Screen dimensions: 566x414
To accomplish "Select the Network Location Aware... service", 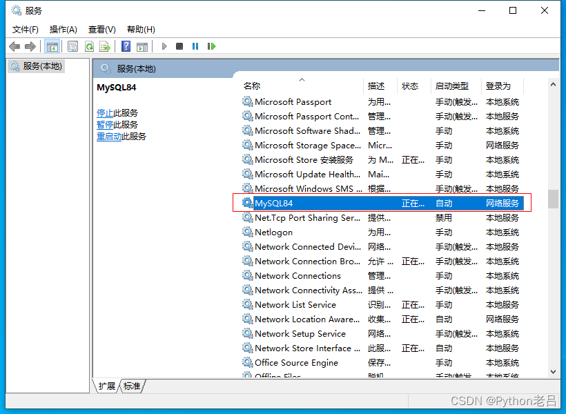I will 382,319.
